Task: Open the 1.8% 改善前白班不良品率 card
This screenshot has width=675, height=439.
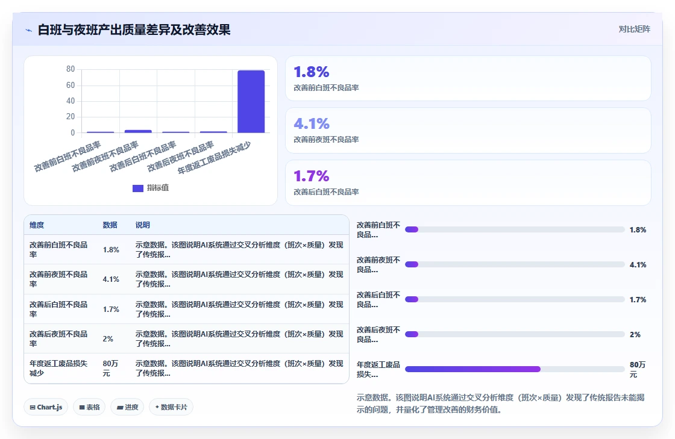Action: coord(468,78)
